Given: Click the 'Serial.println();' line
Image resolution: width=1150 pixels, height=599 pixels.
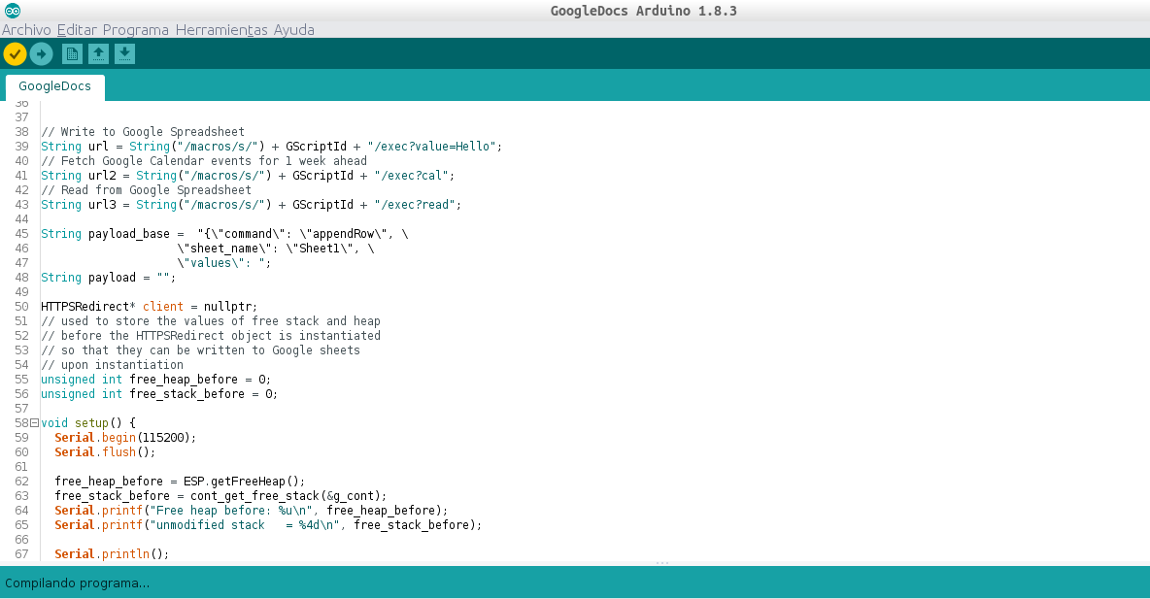Looking at the screenshot, I should [112, 554].
